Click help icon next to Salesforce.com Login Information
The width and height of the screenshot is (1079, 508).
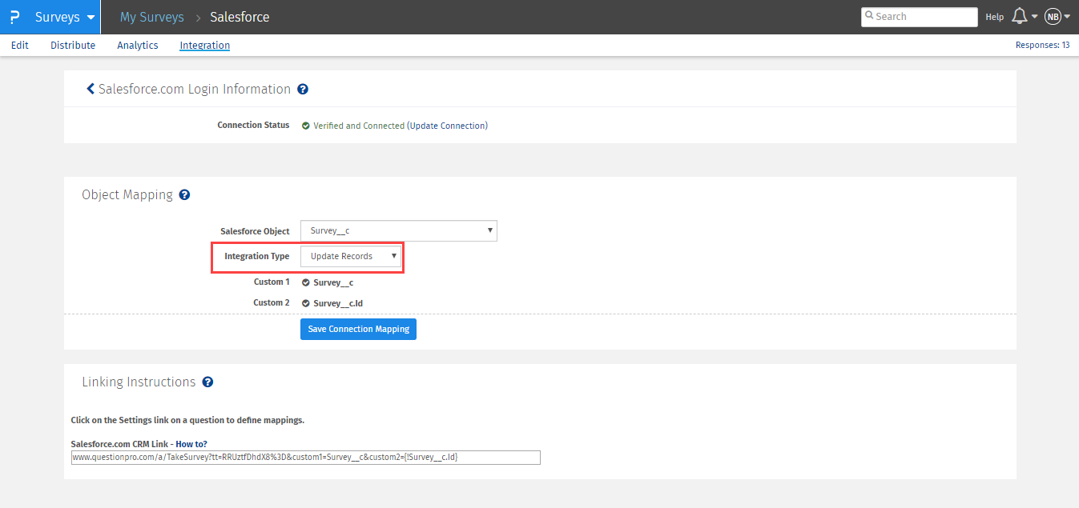pos(303,90)
